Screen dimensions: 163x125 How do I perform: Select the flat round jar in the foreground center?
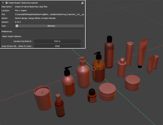point(107,92)
